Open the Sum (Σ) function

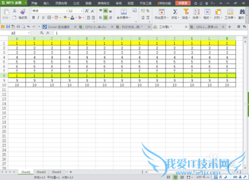tap(175, 11)
